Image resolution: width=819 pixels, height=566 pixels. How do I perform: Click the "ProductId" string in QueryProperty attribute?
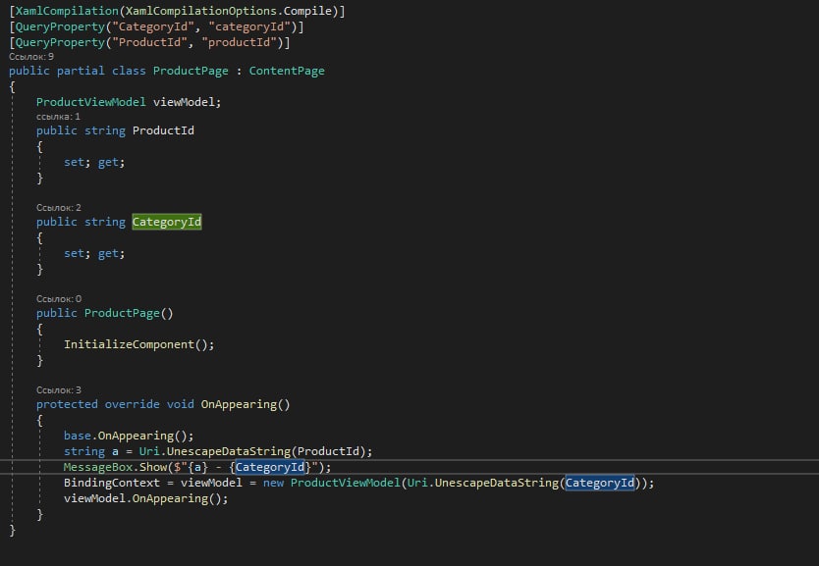coord(149,42)
